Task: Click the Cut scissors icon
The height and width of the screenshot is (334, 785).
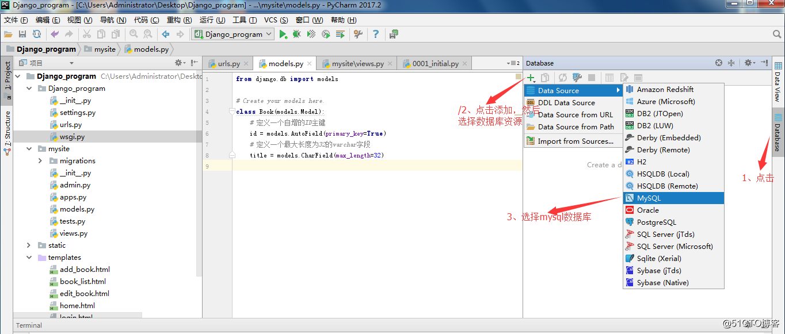Action: click(87, 34)
